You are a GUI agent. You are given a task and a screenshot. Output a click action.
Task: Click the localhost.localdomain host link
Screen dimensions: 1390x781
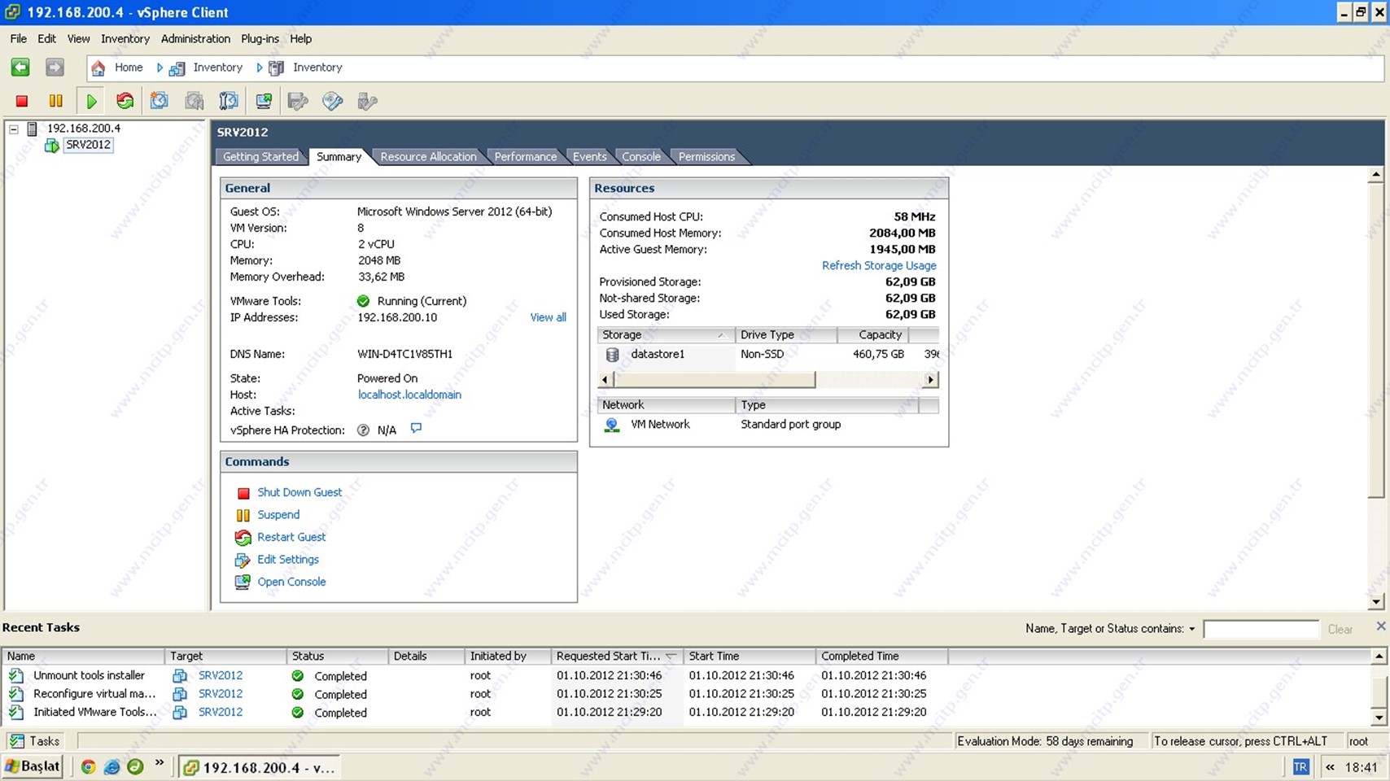click(x=409, y=395)
